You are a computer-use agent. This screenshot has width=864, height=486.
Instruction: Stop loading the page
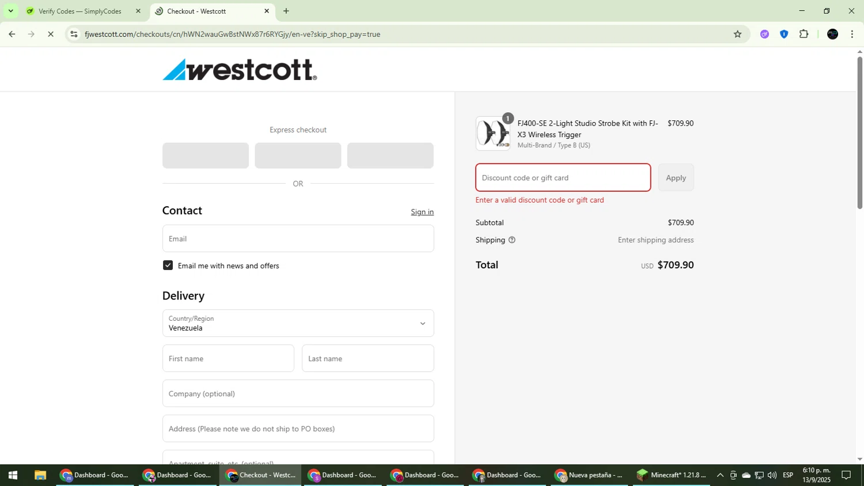51,34
